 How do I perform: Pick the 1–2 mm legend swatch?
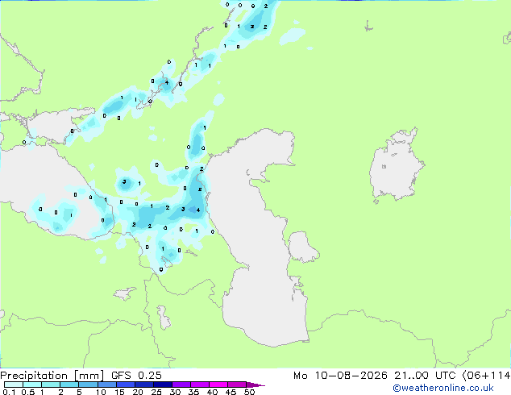coord(51,385)
